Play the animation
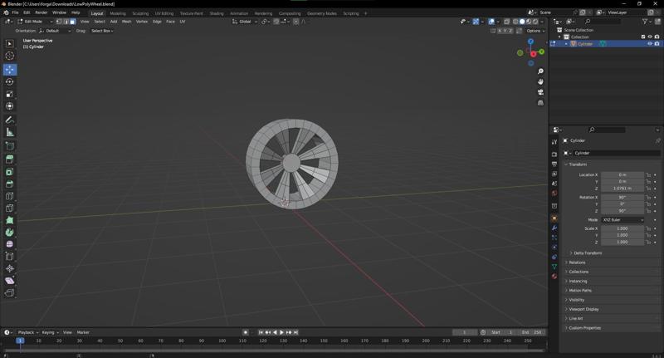The width and height of the screenshot is (664, 358). [x=281, y=332]
